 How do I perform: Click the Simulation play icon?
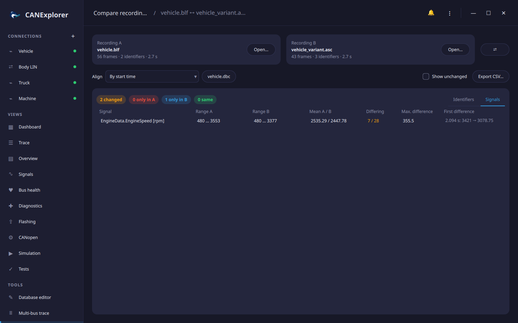pyautogui.click(x=11, y=253)
